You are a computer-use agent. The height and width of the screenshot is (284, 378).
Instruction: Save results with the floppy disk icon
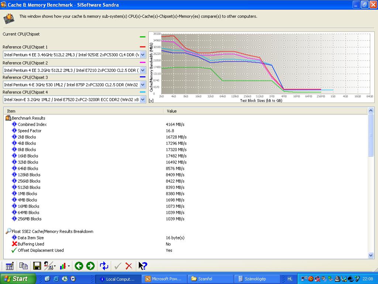point(37,266)
